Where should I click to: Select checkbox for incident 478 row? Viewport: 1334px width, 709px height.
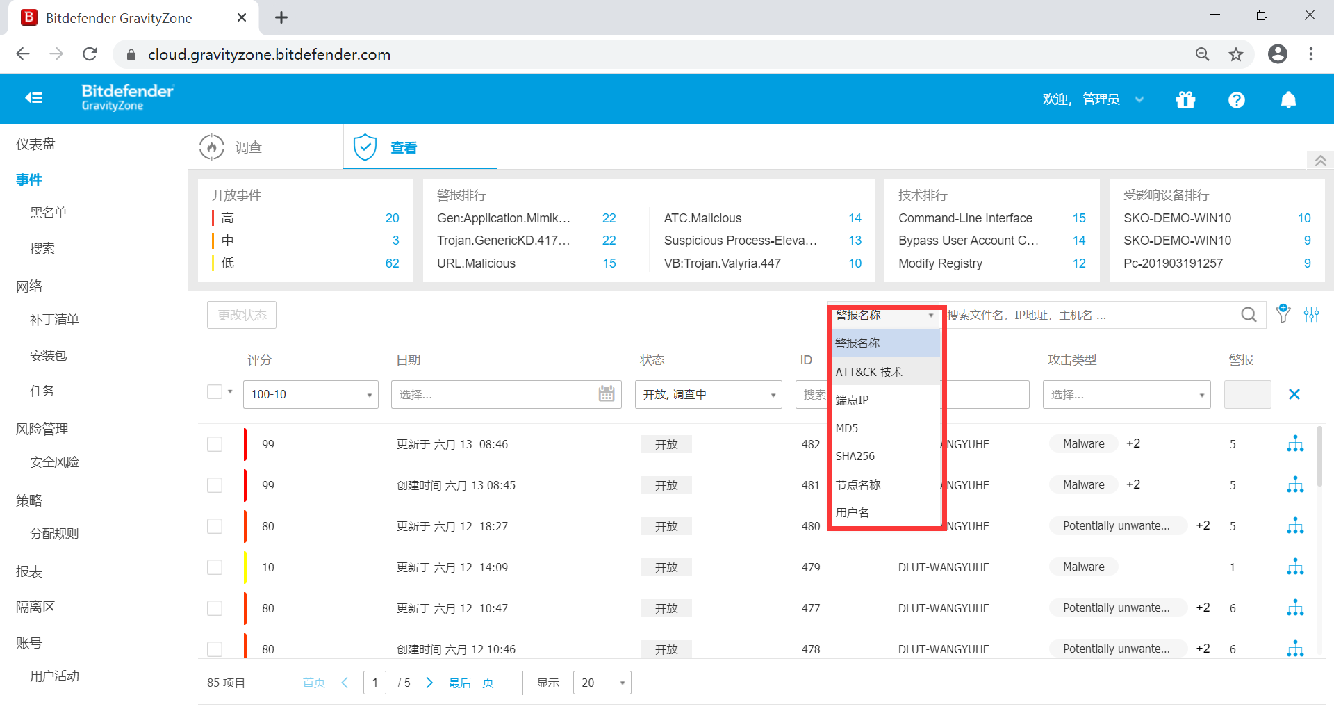click(x=215, y=649)
